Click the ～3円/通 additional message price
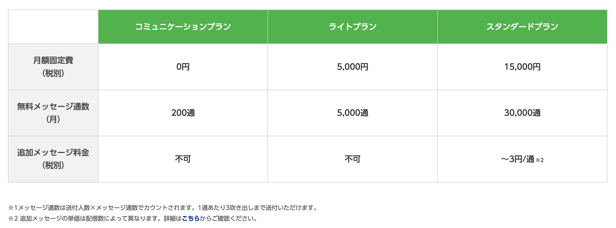This screenshot has height=228, width=616. tap(518, 159)
